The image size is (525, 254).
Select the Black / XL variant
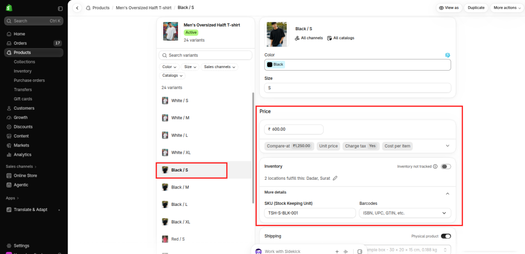click(204, 222)
